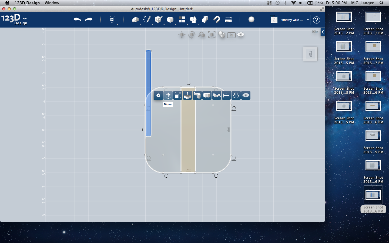Select the Orbit view tool
This screenshot has width=389, height=243.
click(x=192, y=35)
